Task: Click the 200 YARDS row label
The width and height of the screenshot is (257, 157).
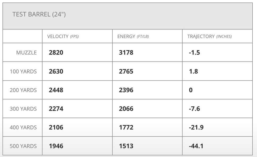Action: [23, 90]
